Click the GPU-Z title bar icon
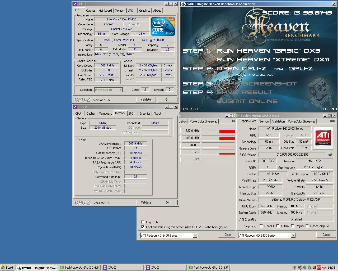Viewport: 338px width, 271px height. pos(238,116)
